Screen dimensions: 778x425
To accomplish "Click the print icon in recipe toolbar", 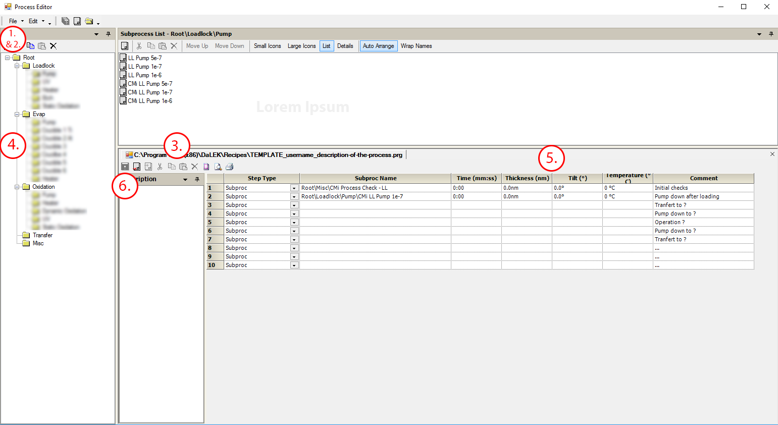I will pos(230,167).
